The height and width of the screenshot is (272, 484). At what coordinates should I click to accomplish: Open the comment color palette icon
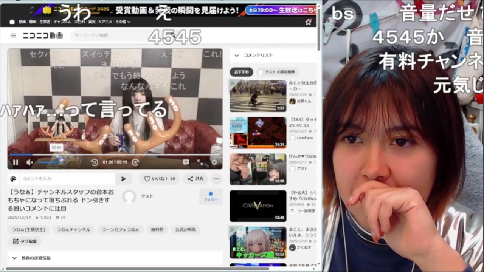13,179
